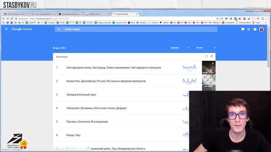Open the country dropdown Россия
This screenshot has width=271, height=152.
click(x=206, y=48)
